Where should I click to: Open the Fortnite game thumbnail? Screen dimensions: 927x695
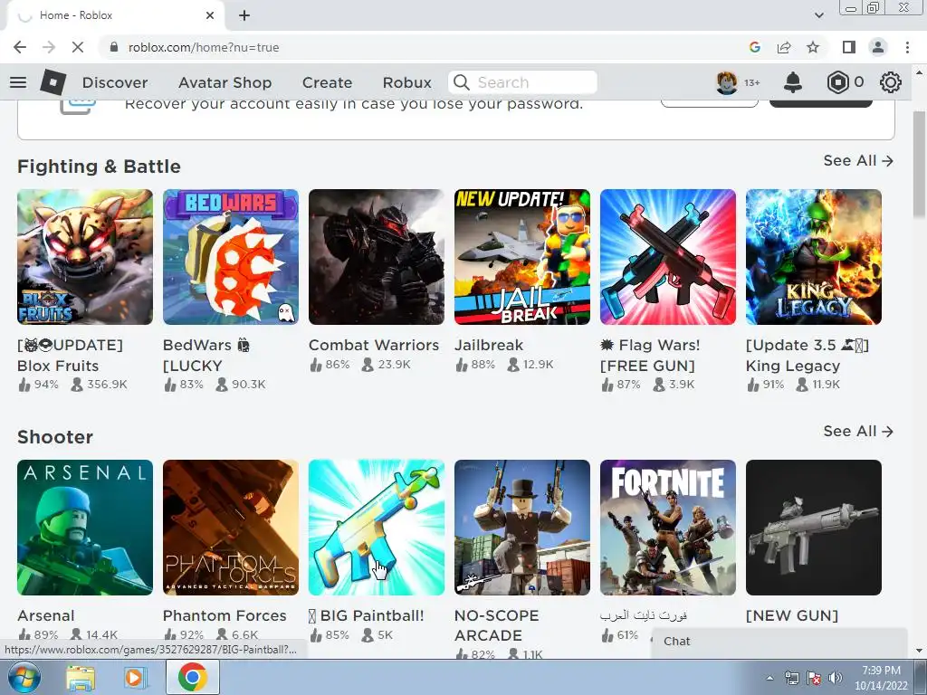(x=668, y=528)
